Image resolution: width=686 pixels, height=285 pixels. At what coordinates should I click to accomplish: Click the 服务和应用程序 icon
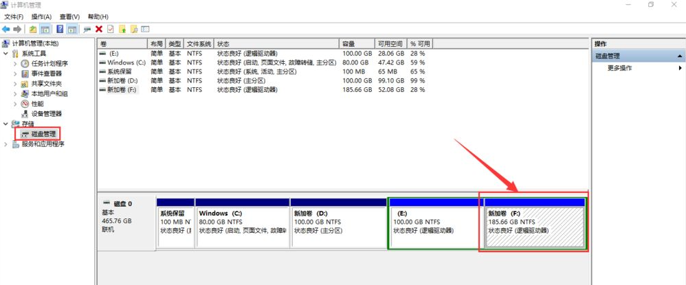click(x=16, y=144)
